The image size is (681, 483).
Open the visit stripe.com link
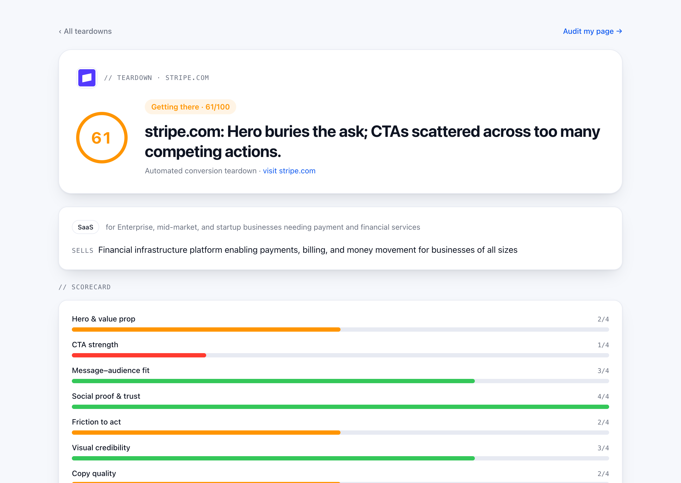[289, 171]
